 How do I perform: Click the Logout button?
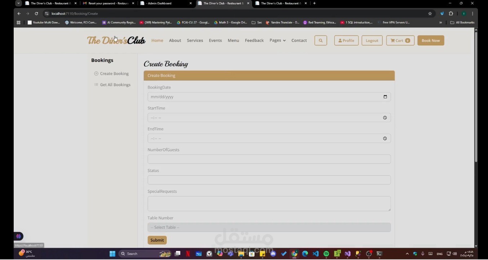click(x=372, y=40)
